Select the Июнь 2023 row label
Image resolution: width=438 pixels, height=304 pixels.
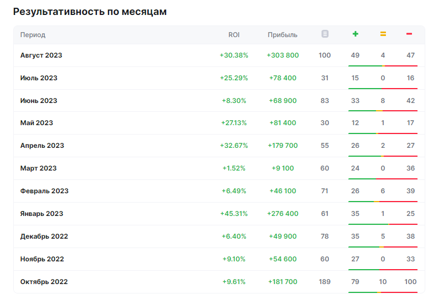[x=39, y=101]
